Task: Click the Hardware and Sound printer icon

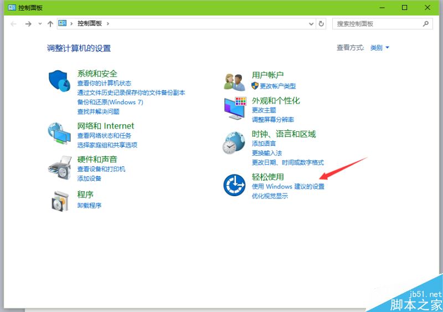Action: coord(59,166)
